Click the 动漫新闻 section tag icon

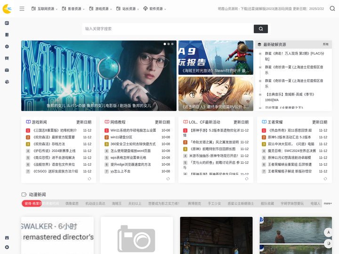point(24,194)
